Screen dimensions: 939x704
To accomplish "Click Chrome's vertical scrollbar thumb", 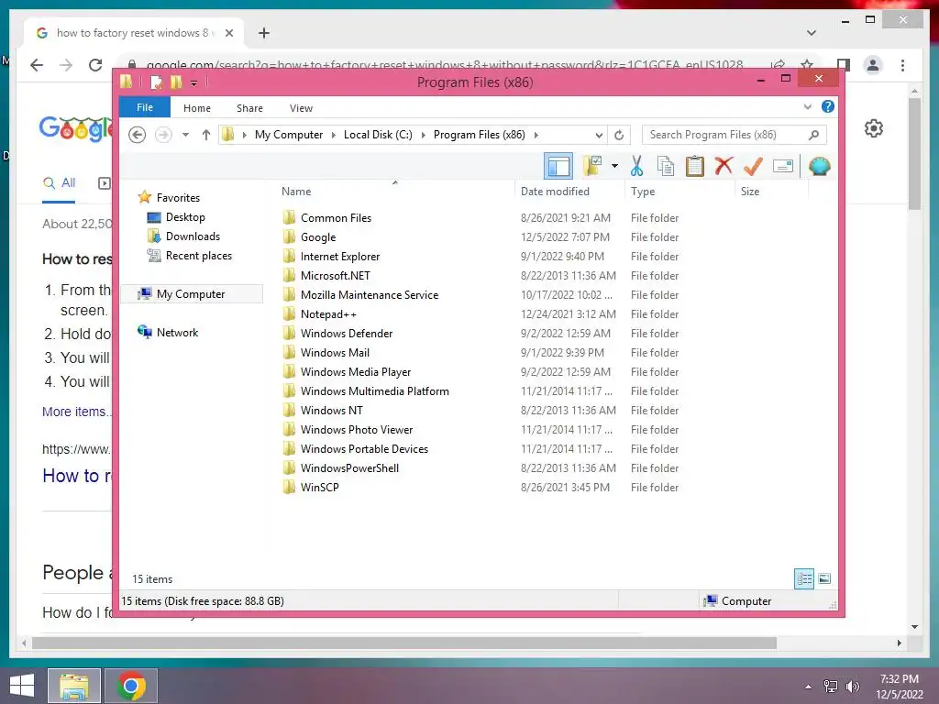I will point(914,153).
